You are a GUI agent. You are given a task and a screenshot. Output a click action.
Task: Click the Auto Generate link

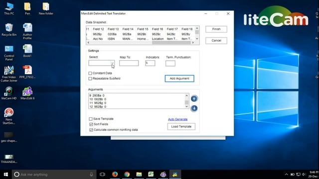(x=178, y=119)
